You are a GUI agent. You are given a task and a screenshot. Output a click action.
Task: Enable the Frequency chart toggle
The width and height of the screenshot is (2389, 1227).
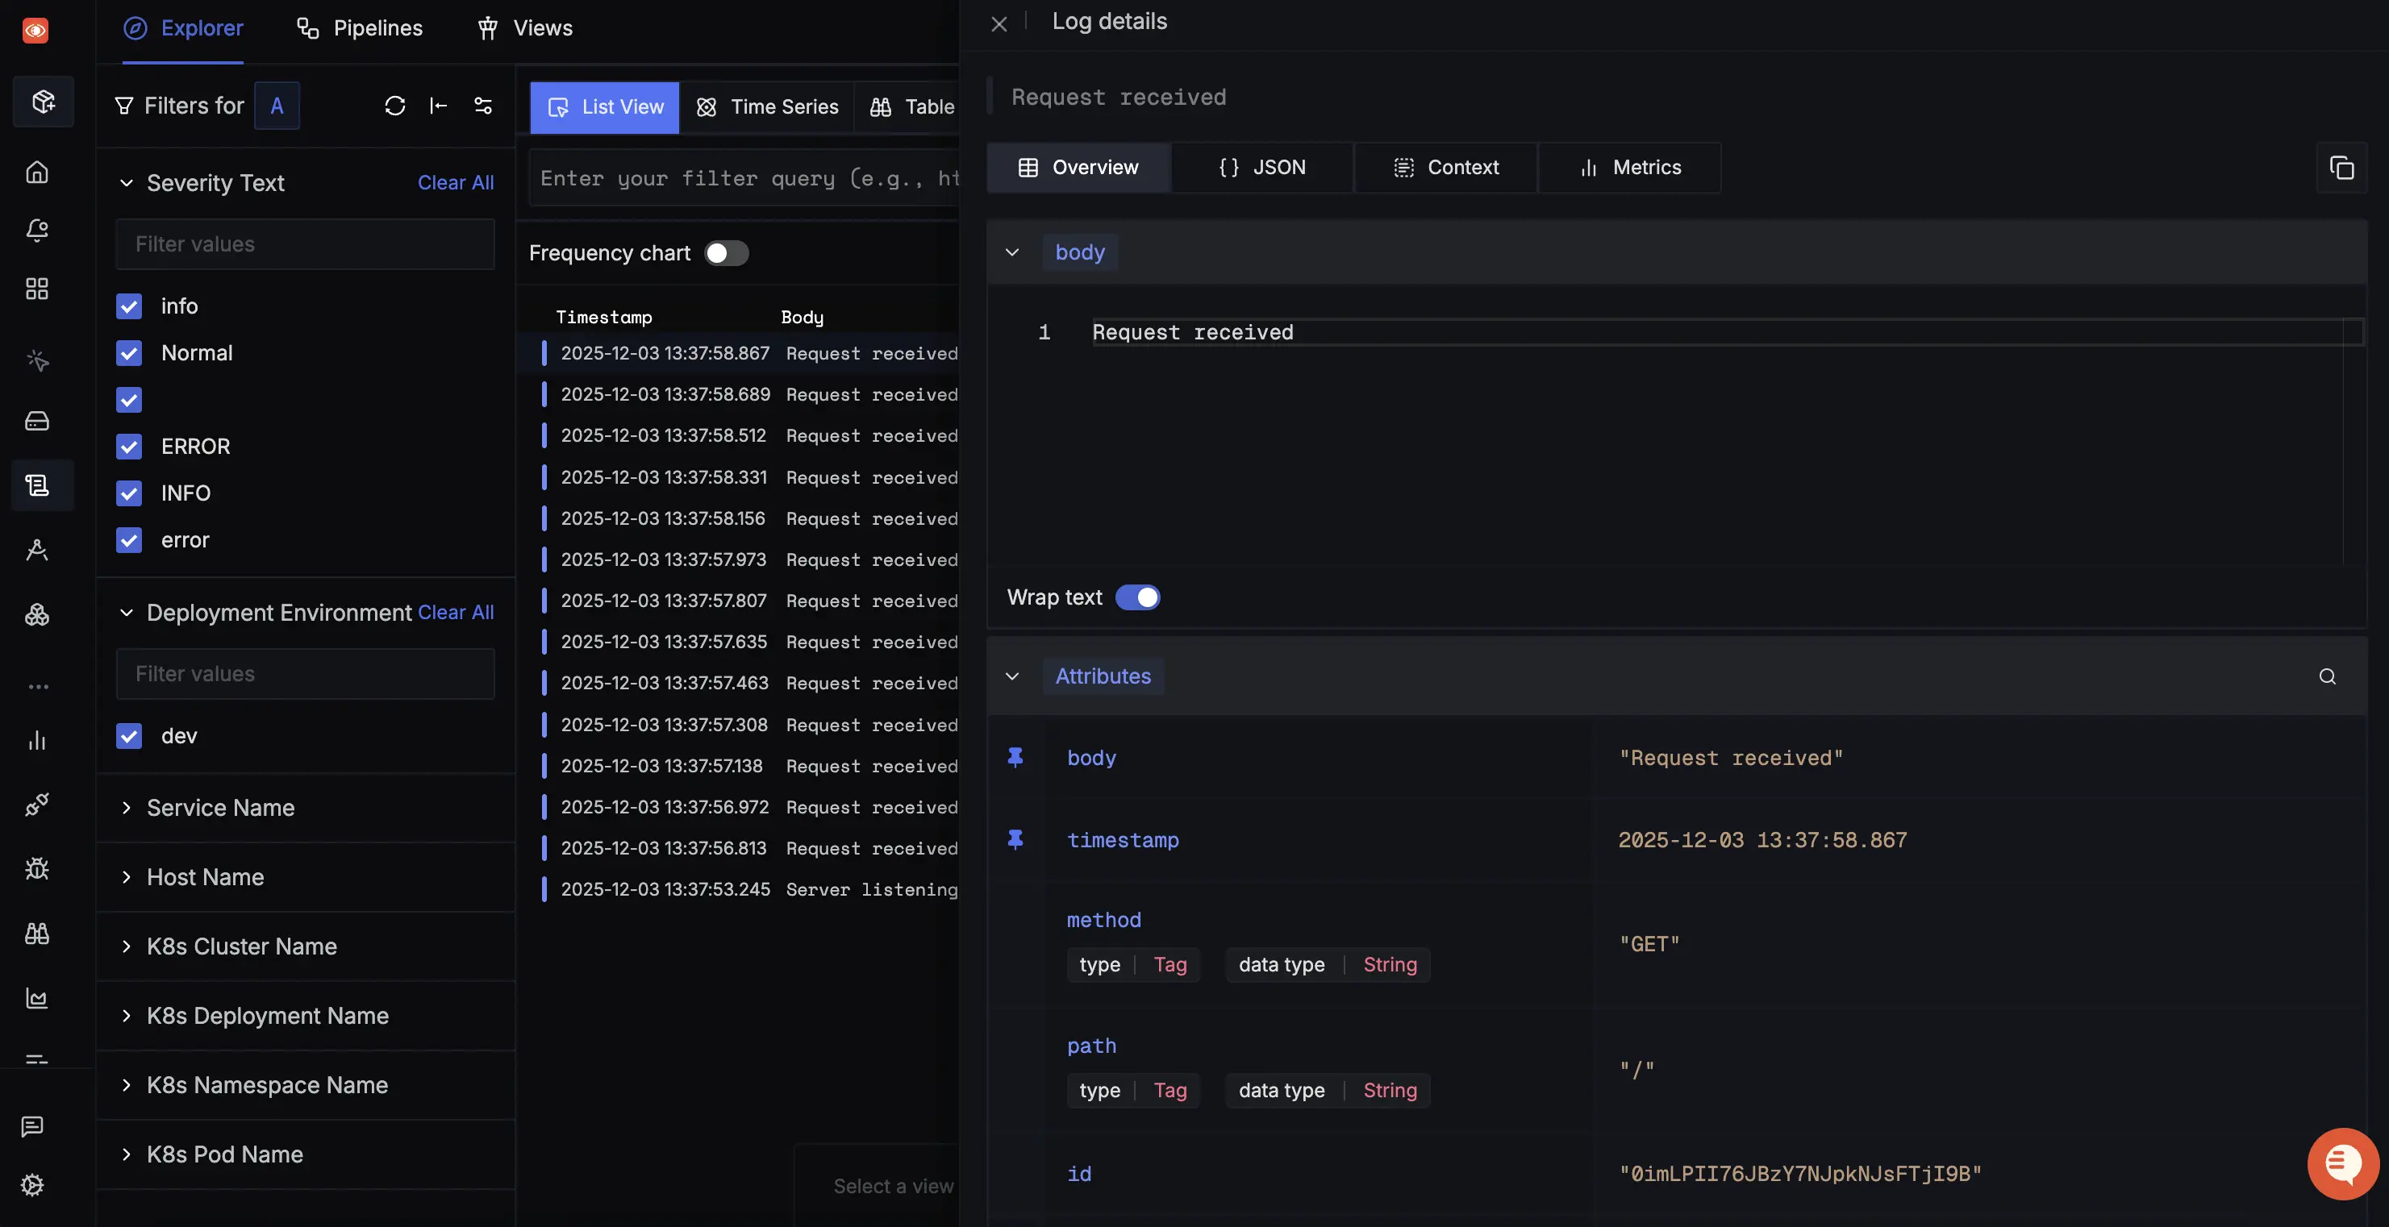[x=726, y=252]
